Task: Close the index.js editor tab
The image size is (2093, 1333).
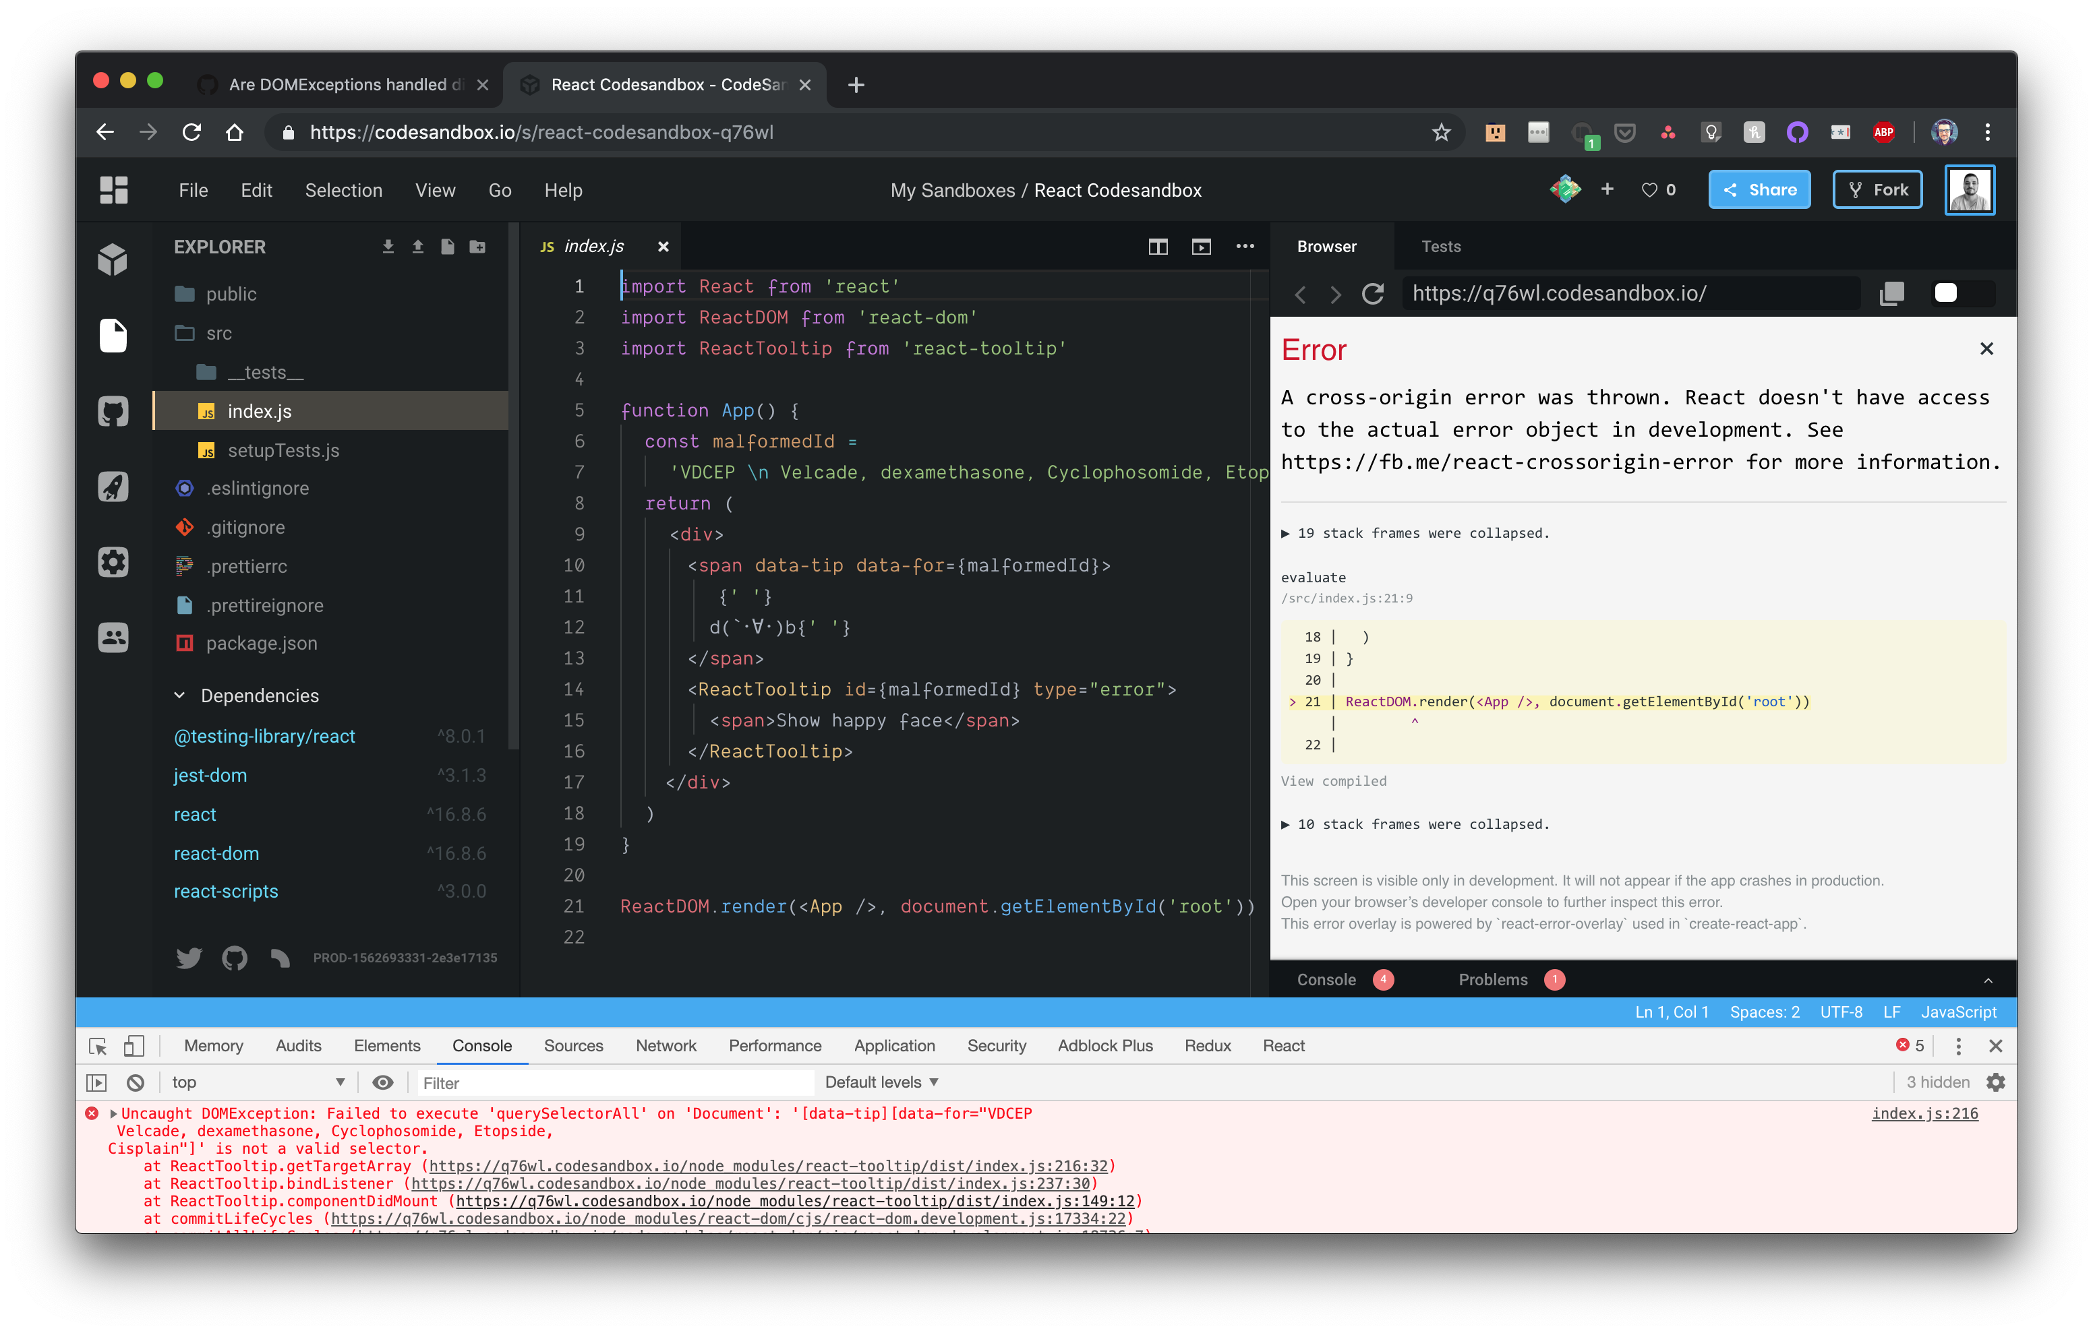Action: coord(664,247)
